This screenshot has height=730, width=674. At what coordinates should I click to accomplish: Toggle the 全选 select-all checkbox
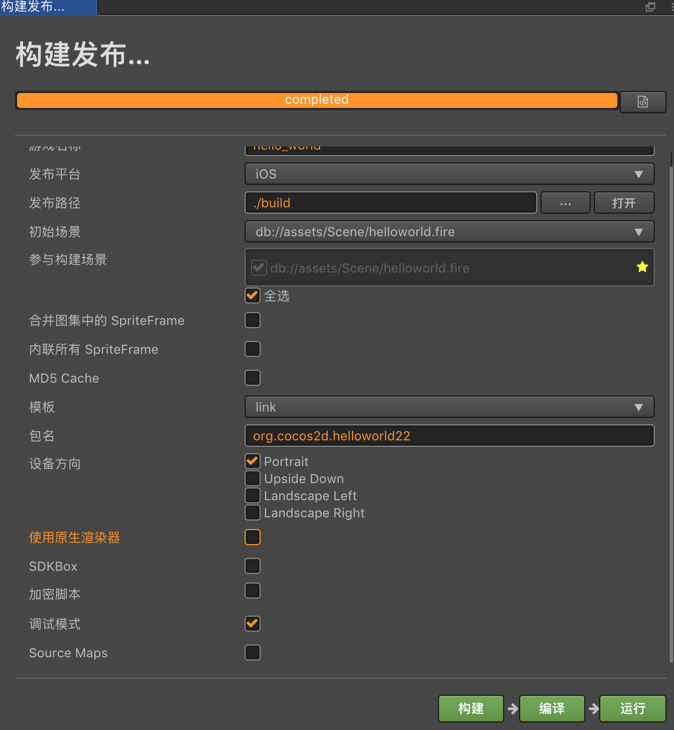pos(253,296)
